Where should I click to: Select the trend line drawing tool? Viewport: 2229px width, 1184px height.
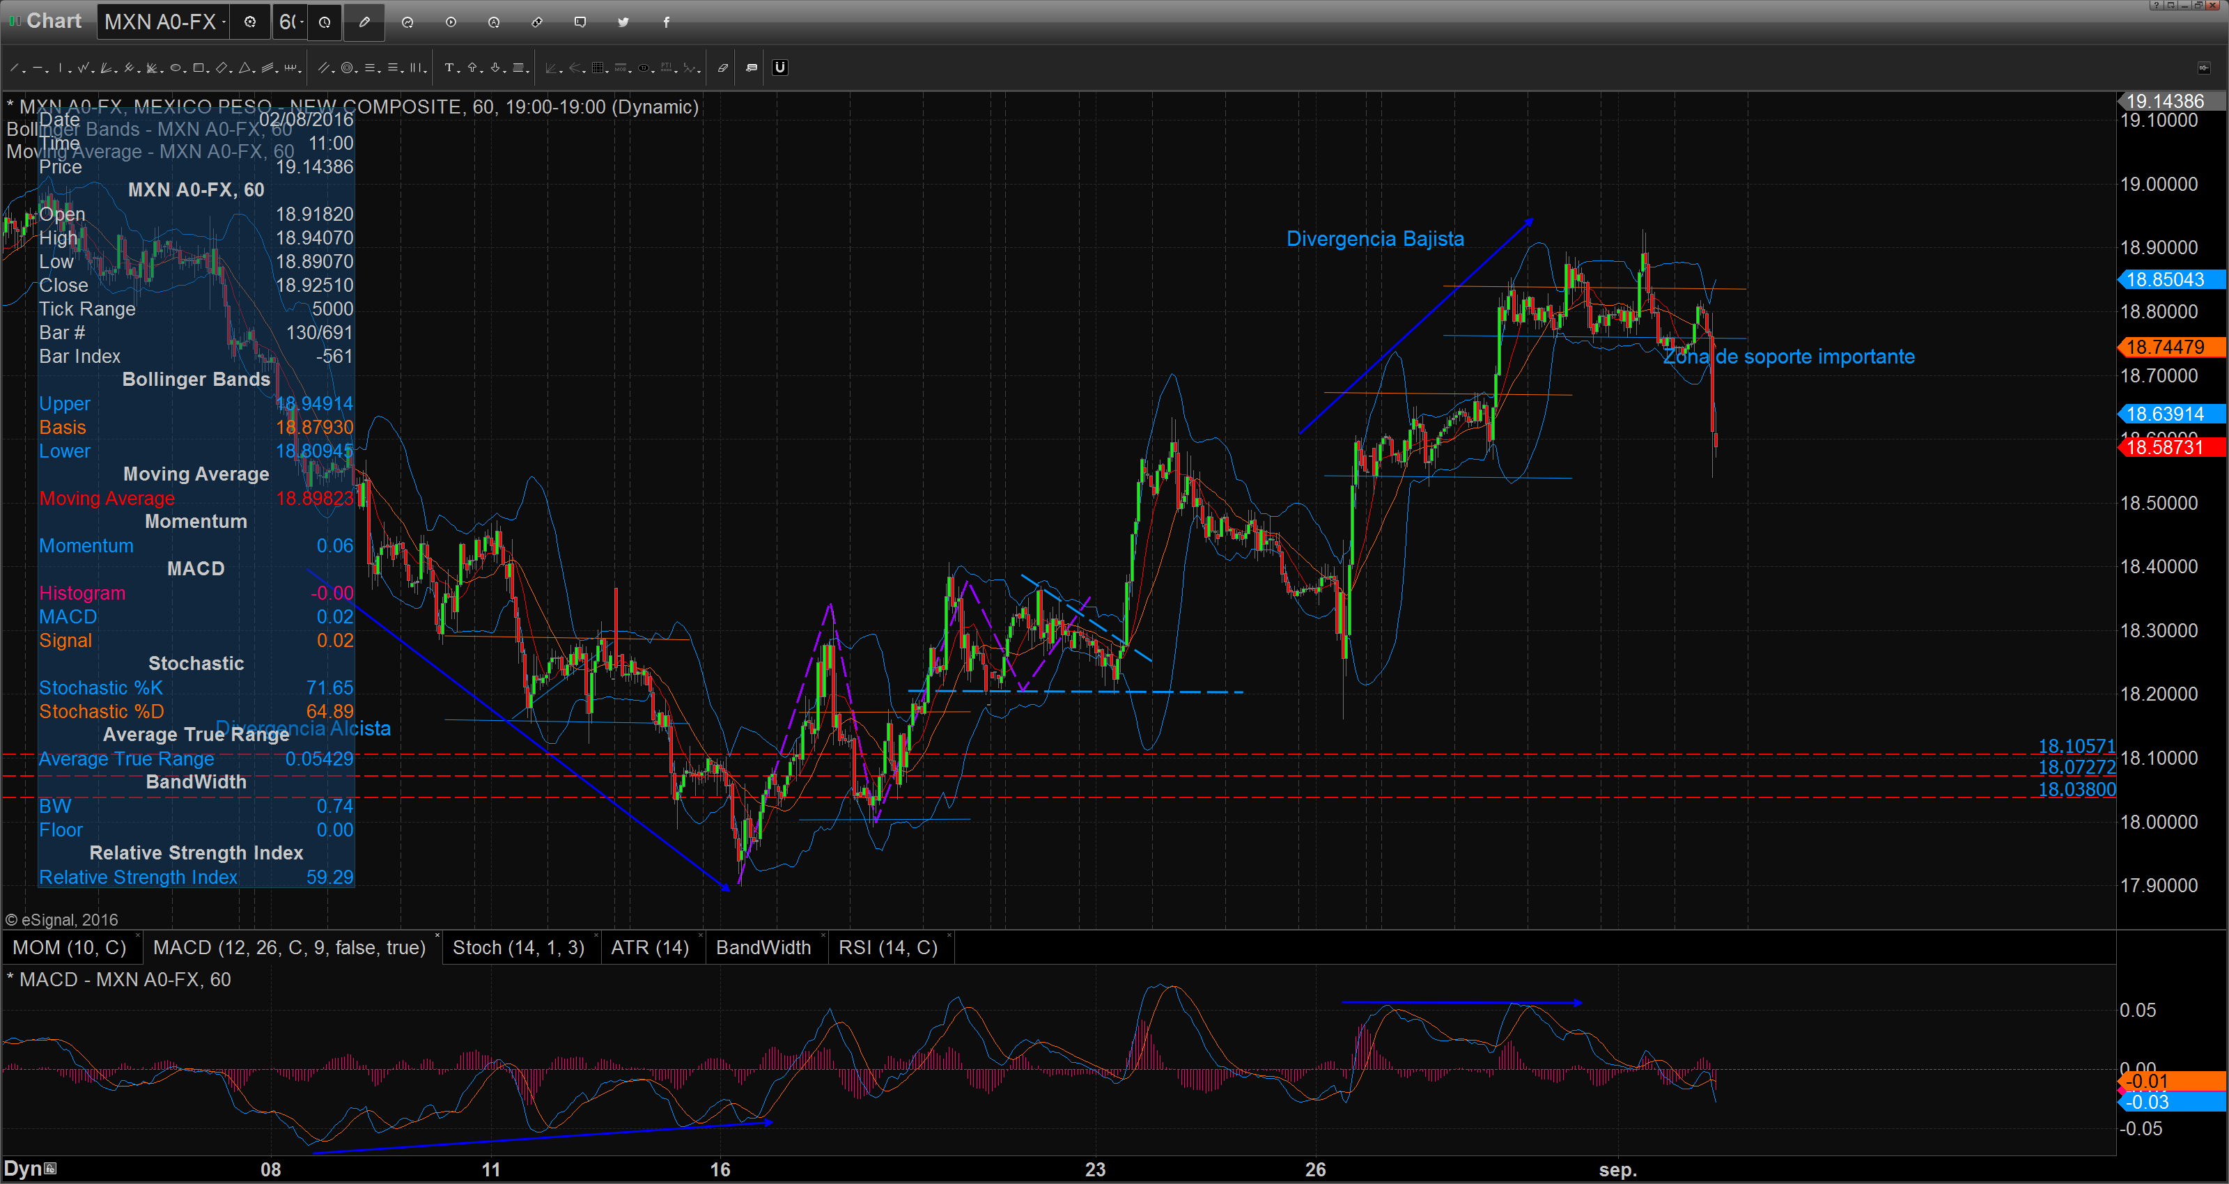(x=14, y=68)
